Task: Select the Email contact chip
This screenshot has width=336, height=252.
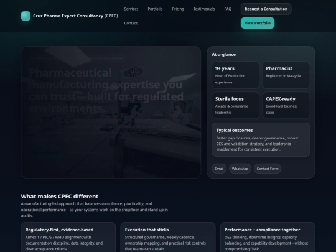Action: [219, 169]
